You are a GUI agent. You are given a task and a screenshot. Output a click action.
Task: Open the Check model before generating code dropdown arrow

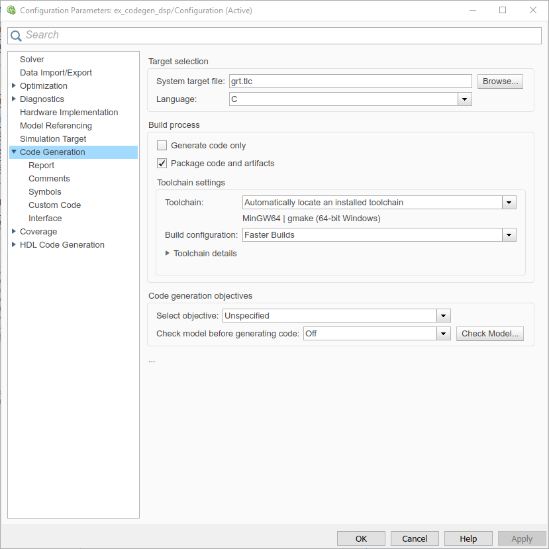point(443,333)
